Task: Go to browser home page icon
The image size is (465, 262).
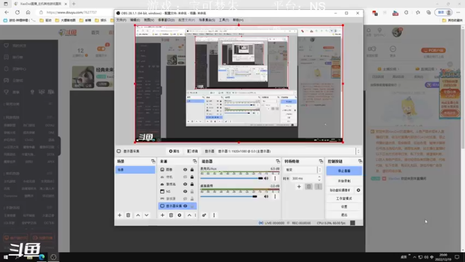Action: click(28, 12)
